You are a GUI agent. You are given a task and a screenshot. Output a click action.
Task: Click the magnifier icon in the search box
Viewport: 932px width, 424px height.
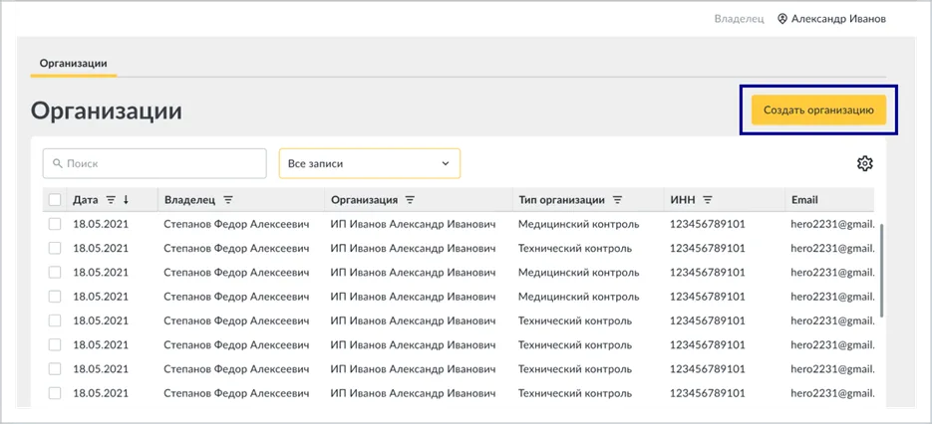58,163
